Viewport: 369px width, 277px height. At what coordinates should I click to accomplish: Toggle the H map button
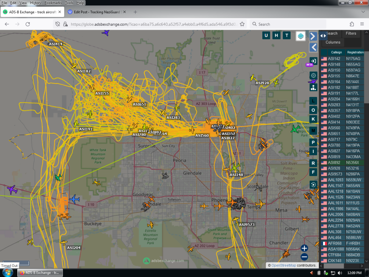pos(276,36)
